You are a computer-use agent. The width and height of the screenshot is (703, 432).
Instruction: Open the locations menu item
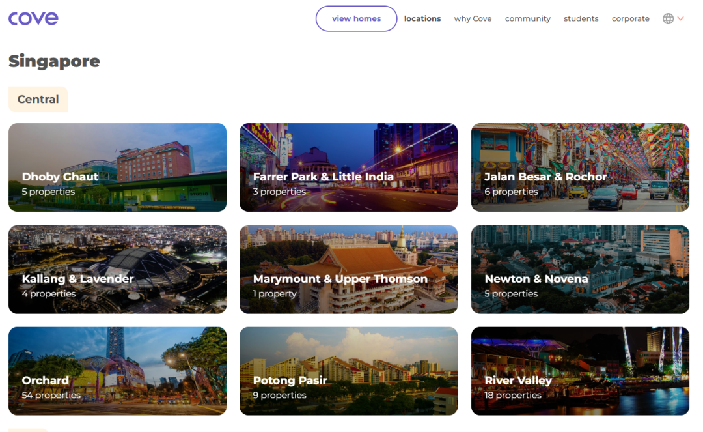coord(422,19)
